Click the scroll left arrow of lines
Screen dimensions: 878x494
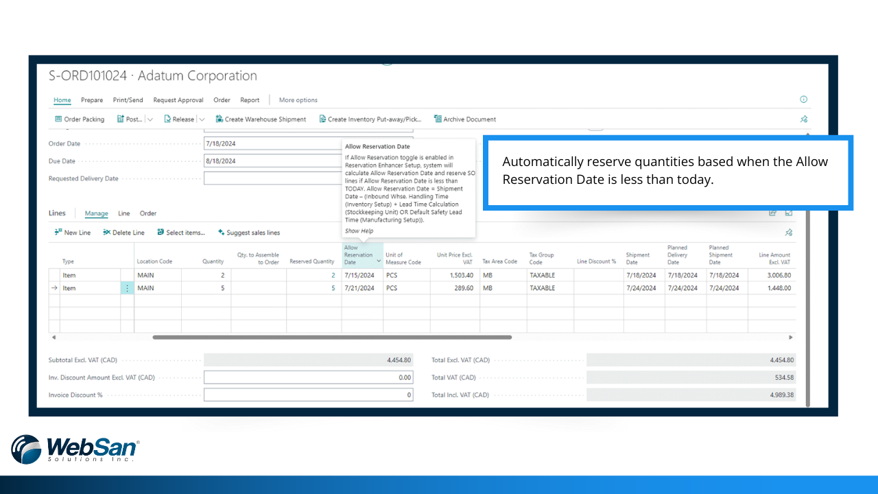coord(54,338)
